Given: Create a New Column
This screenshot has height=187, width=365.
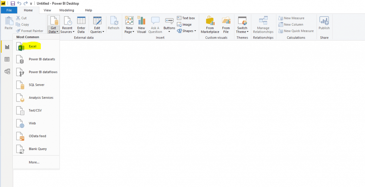Looking at the screenshot, I should (291, 25).
